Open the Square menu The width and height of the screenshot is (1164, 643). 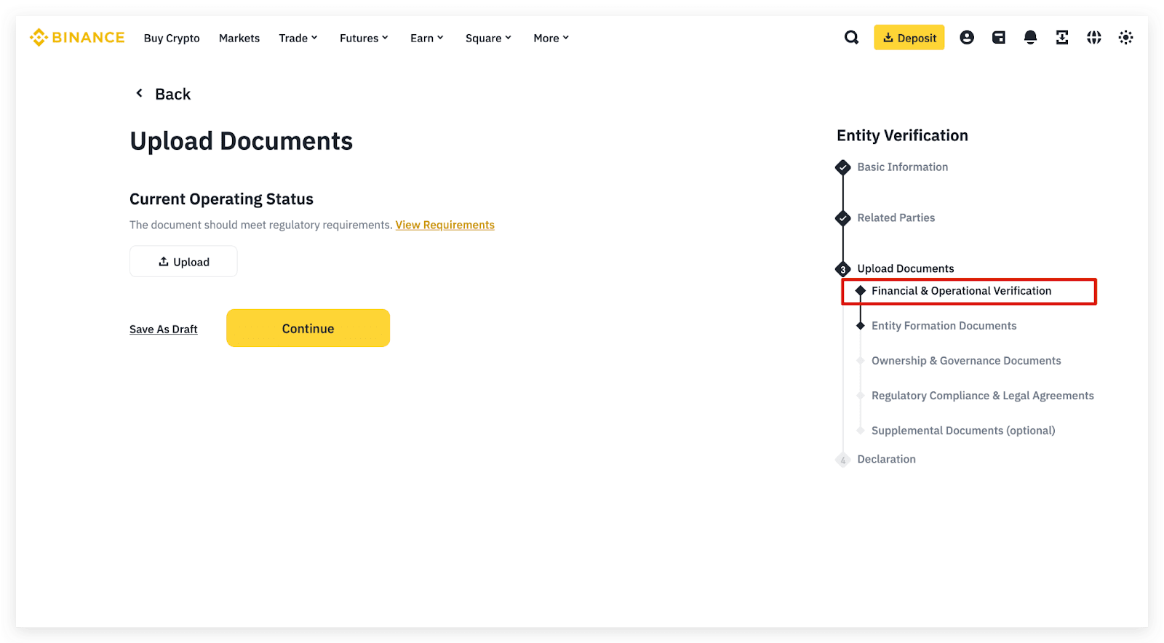(x=488, y=39)
